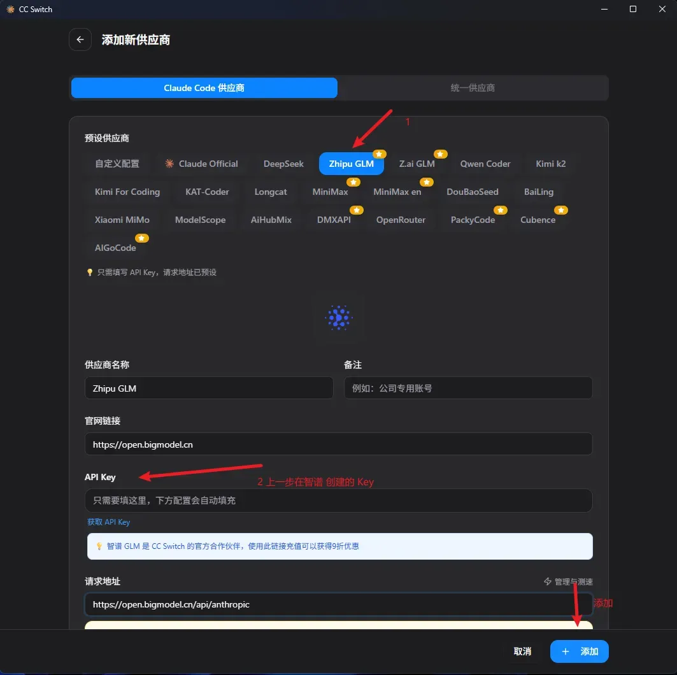Viewport: 677px width, 675px height.
Task: Select the KAT-Coder preset
Action: 207,192
